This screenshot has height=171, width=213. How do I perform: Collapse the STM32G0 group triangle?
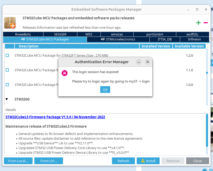[6, 99]
